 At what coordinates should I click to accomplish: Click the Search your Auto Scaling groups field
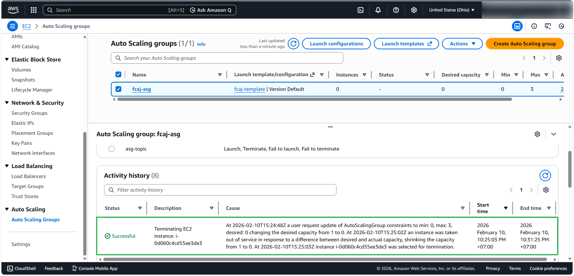point(227,58)
